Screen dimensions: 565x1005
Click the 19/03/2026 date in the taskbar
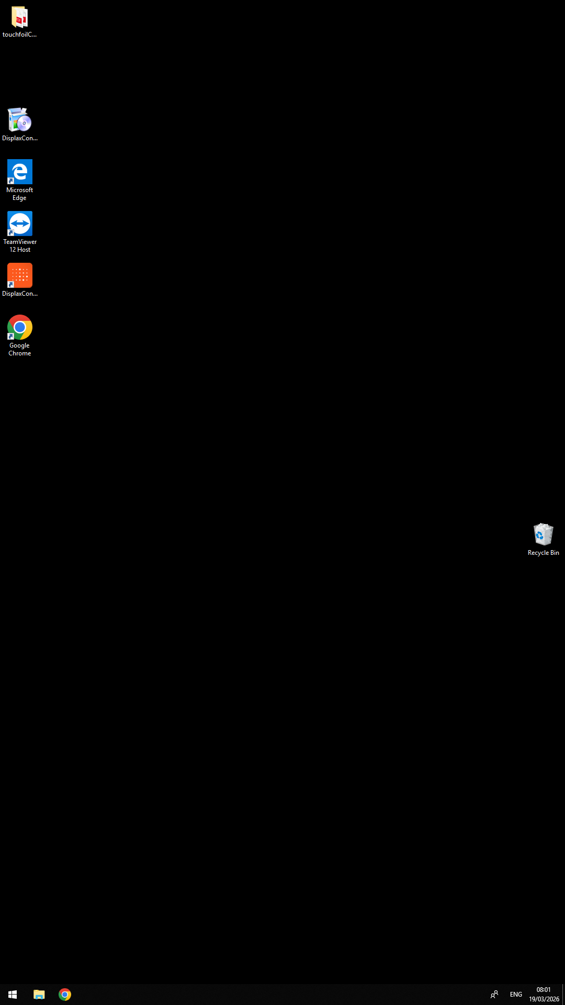point(544,999)
